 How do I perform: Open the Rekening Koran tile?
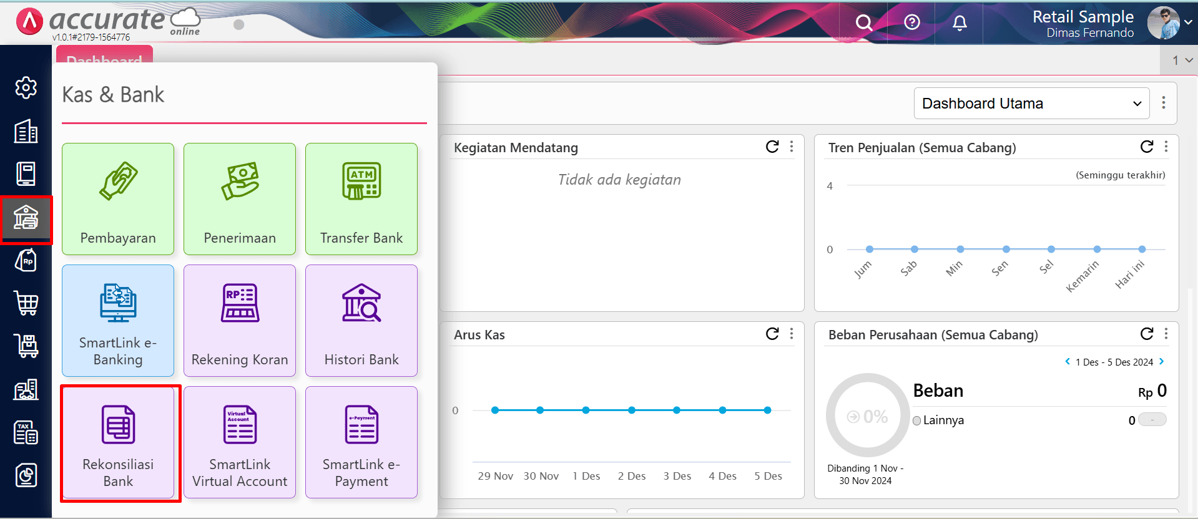coord(240,321)
